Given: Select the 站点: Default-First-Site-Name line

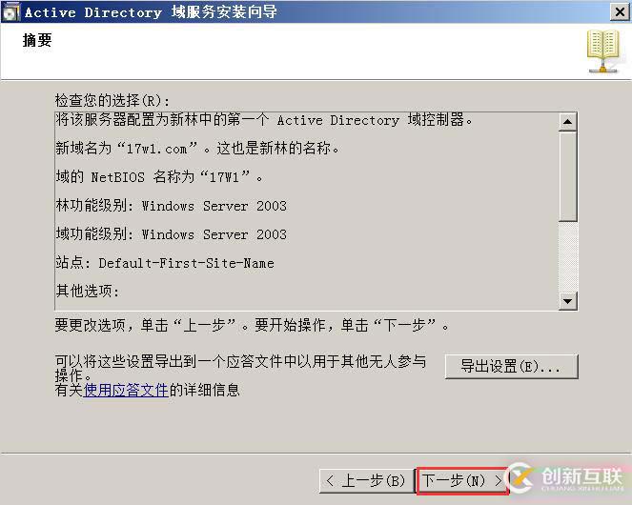Looking at the screenshot, I should [165, 263].
